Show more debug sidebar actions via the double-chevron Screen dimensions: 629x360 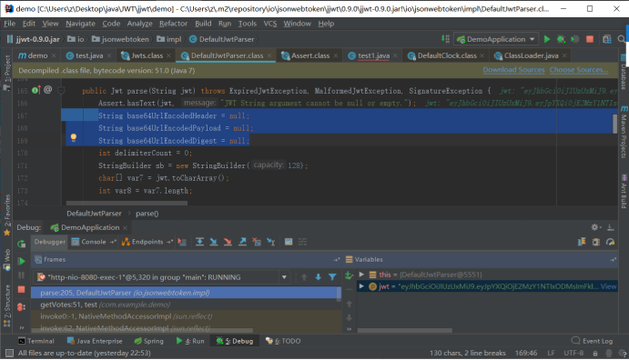21,327
